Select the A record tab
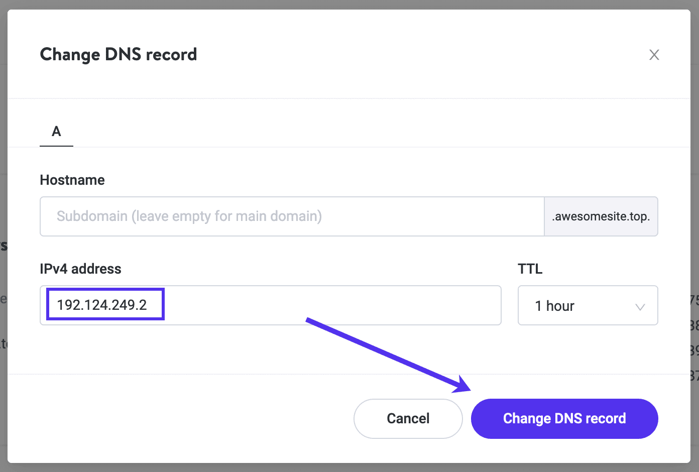The height and width of the screenshot is (472, 699). pyautogui.click(x=56, y=132)
